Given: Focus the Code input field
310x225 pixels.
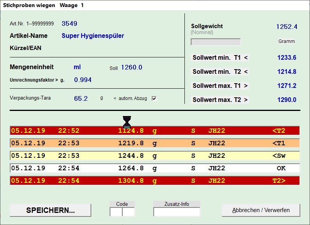Looking at the screenshot, I should [122, 212].
